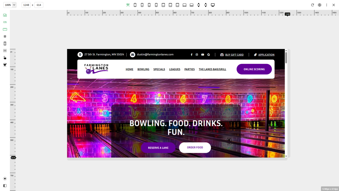Toggle the light/dark theme sun icon
This screenshot has width=339, height=191.
click(5, 179)
